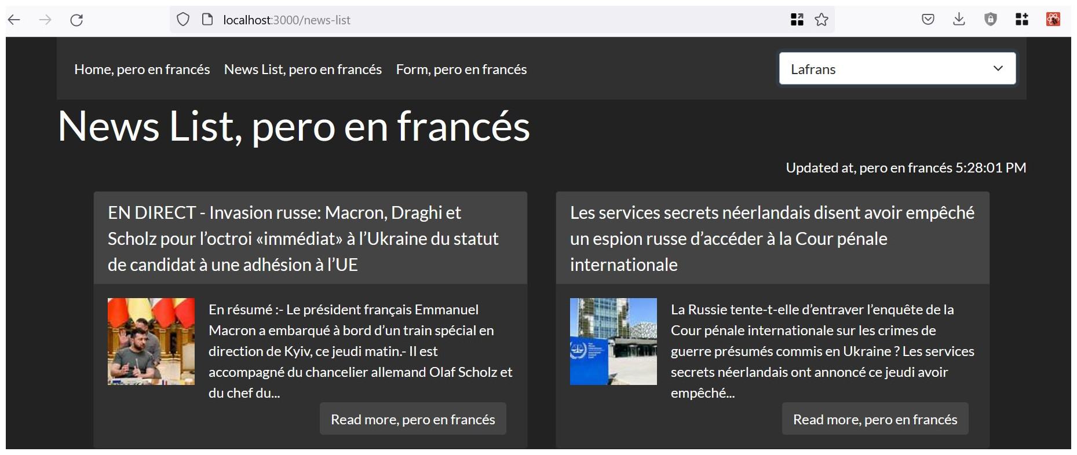Open the extensions squares-plus icon
This screenshot has height=455, width=1077.
coord(1022,20)
